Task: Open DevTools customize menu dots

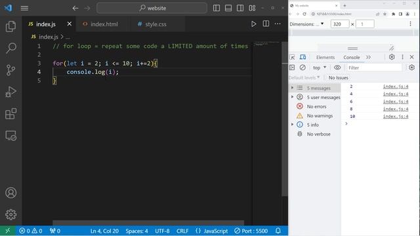Action: click(x=402, y=57)
